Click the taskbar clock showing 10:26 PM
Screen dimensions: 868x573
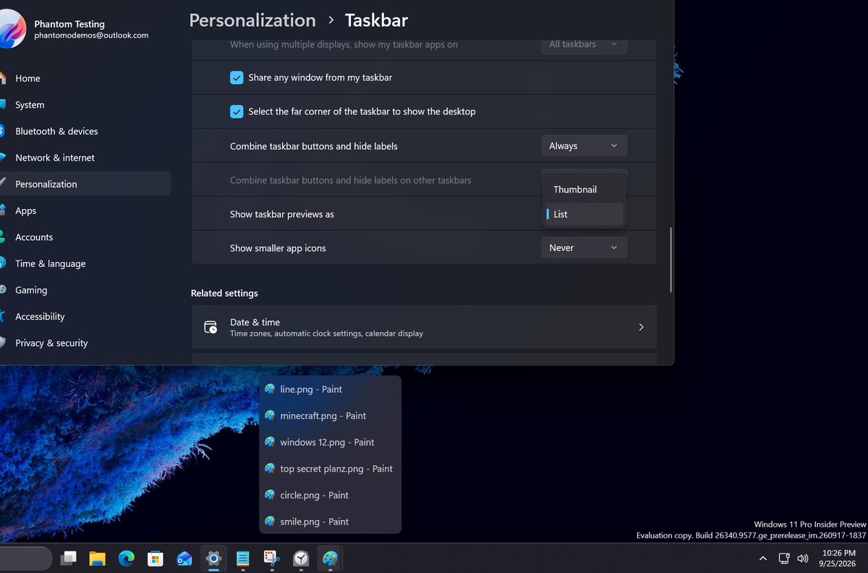tap(838, 558)
